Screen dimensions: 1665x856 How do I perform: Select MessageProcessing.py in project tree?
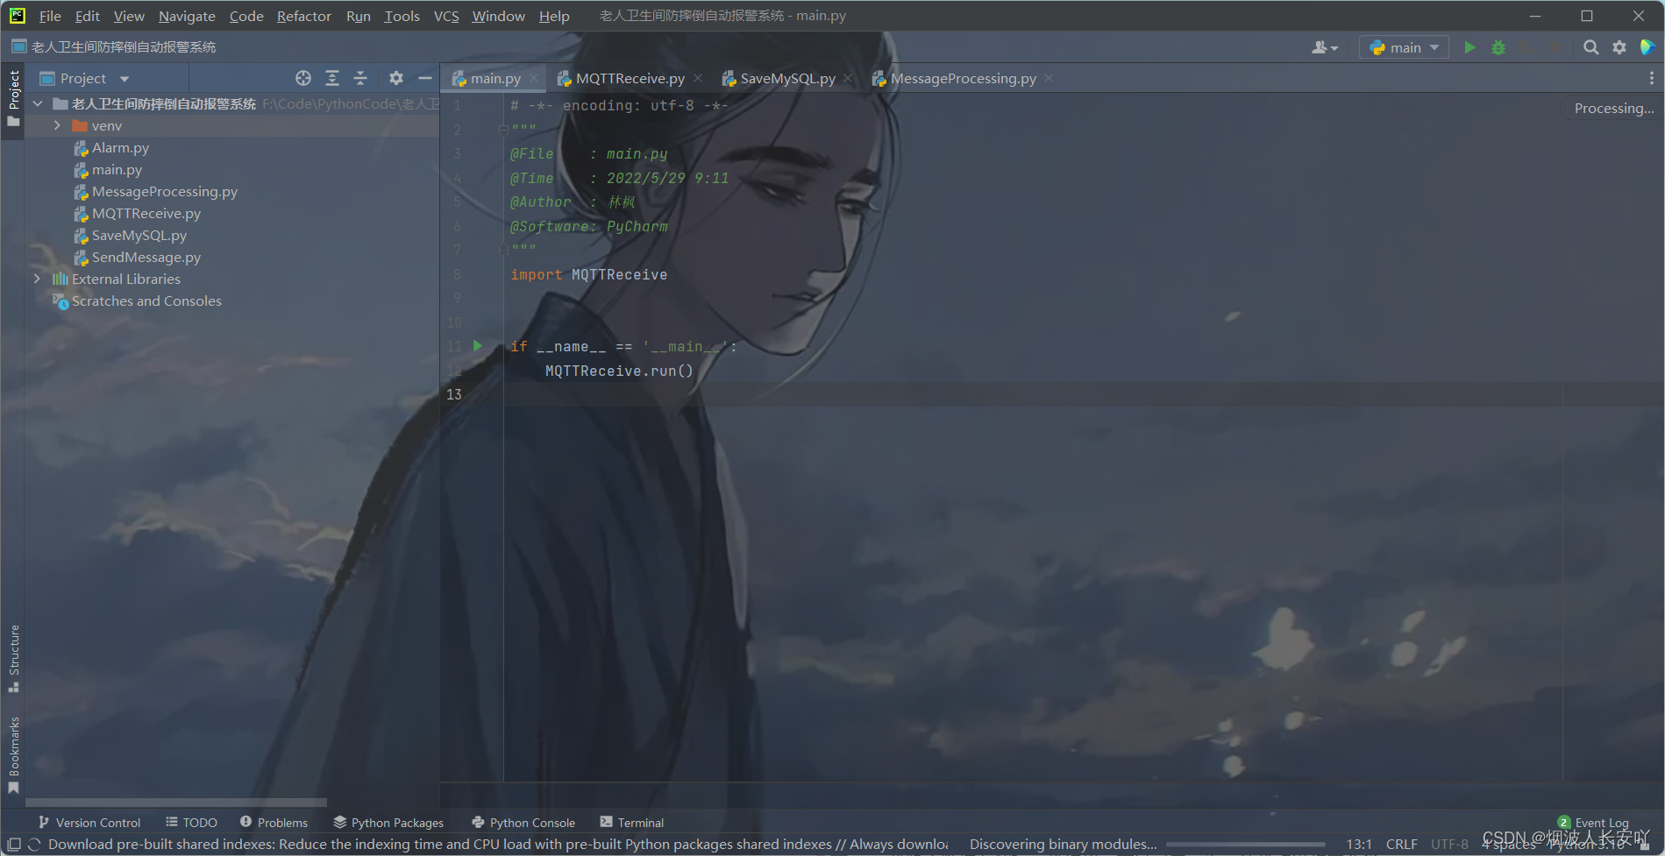pyautogui.click(x=164, y=192)
